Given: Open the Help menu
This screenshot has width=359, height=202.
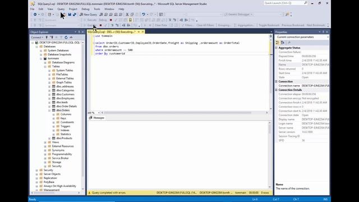Looking at the screenshot, I should click(121, 9).
